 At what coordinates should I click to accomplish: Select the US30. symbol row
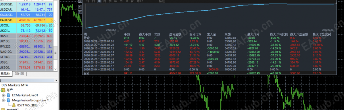click(27, 62)
